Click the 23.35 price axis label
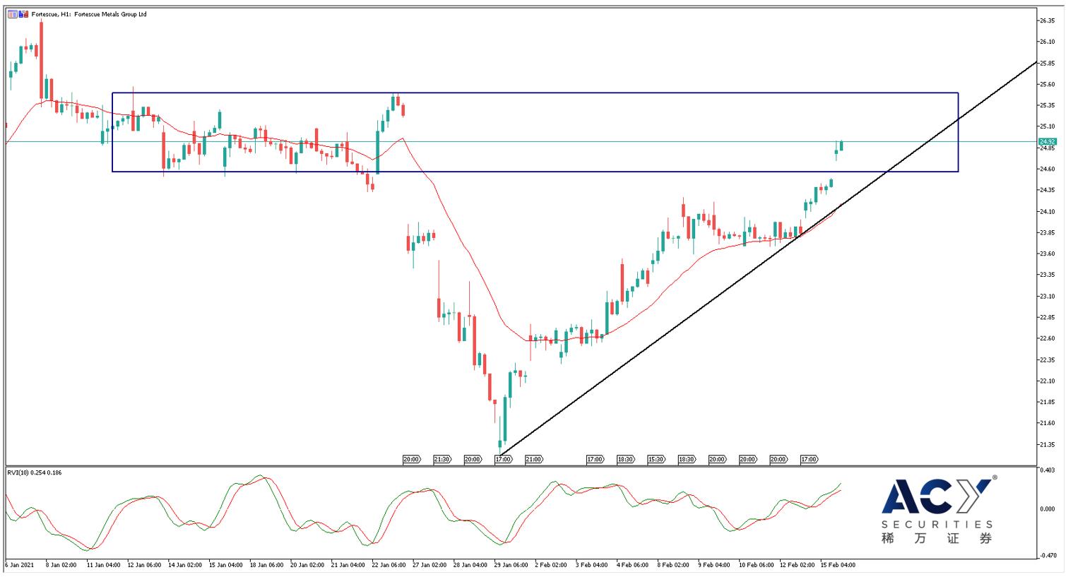The width and height of the screenshot is (1066, 577). coord(1047,275)
